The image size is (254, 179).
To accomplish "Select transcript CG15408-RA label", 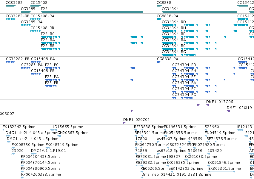I will pos(43,16).
